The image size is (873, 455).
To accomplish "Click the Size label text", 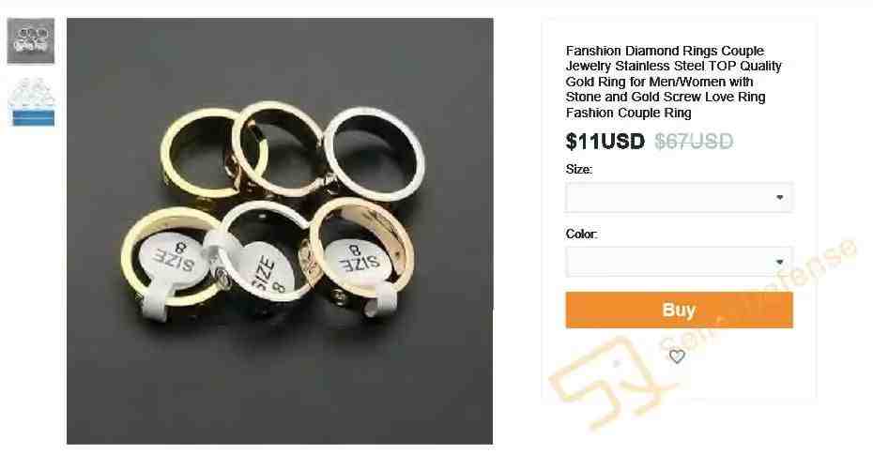I will [x=579, y=169].
